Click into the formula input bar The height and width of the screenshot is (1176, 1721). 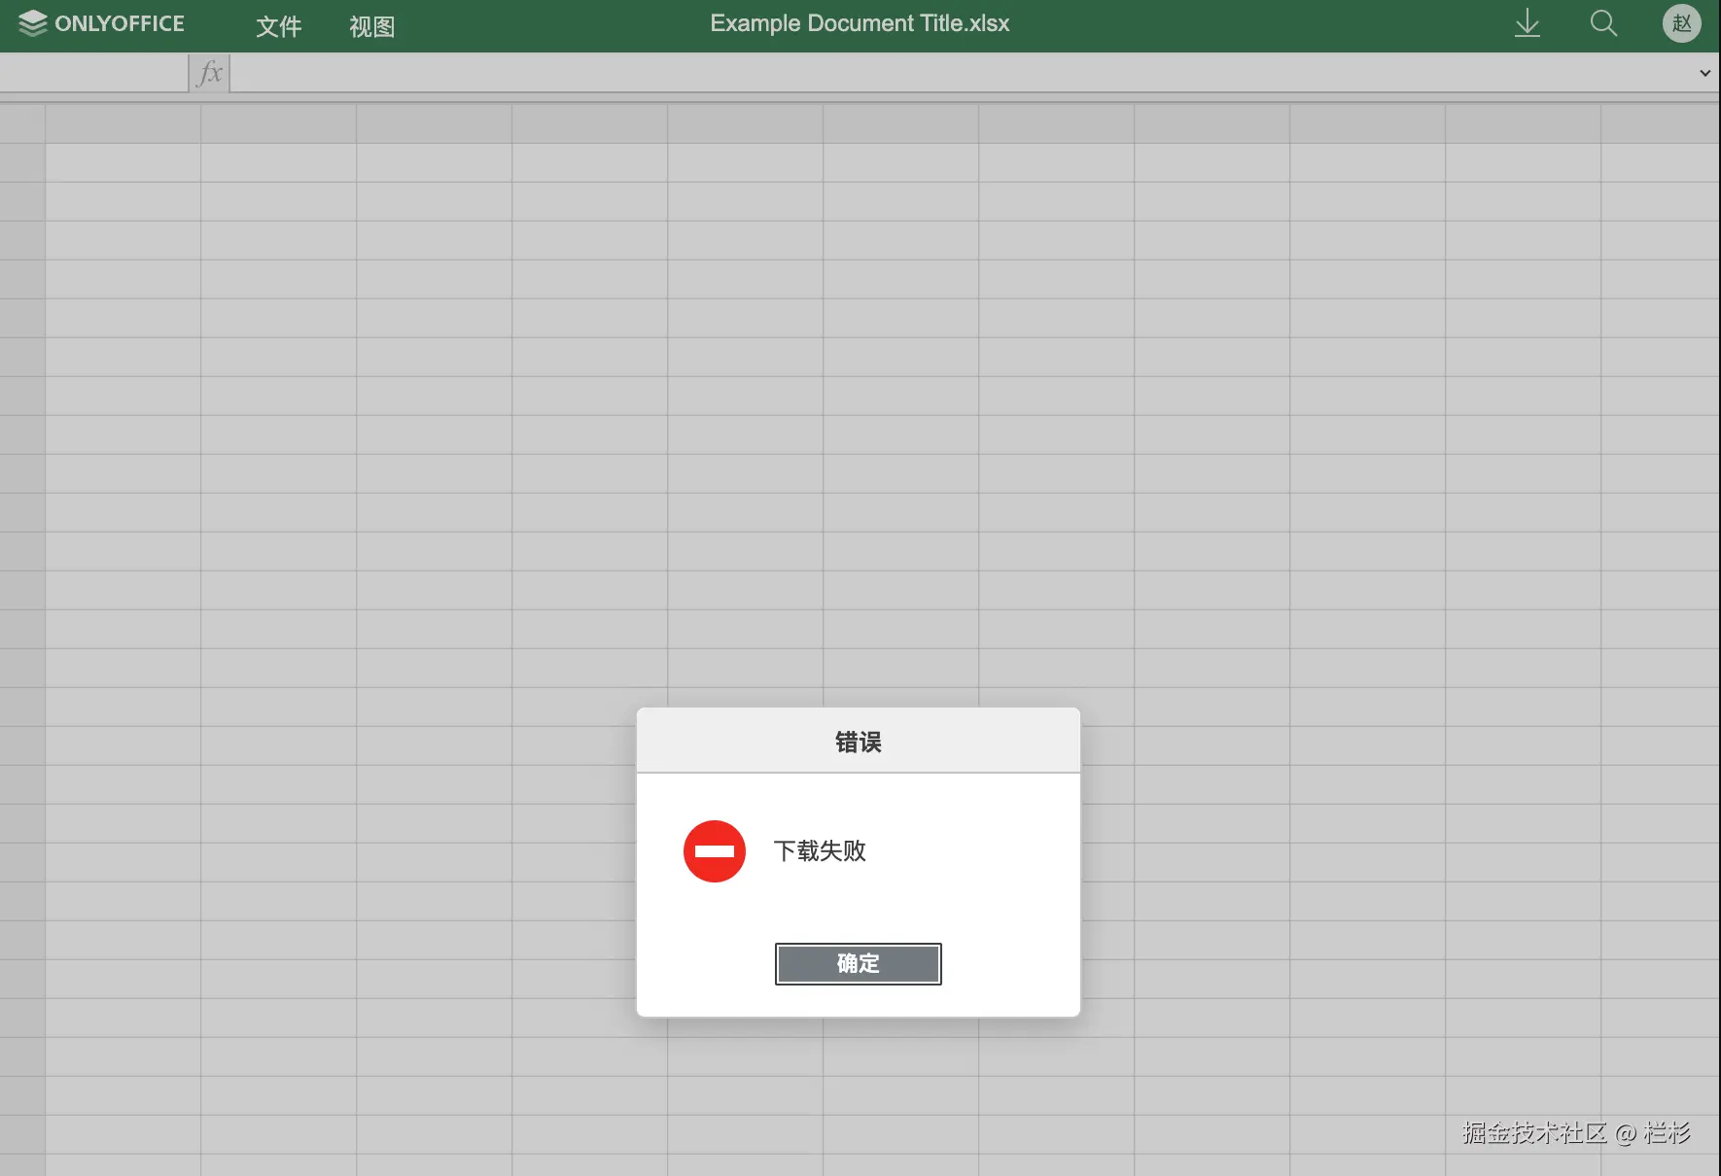click(x=963, y=73)
